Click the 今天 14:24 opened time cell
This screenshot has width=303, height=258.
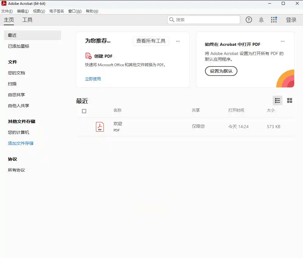(238, 127)
